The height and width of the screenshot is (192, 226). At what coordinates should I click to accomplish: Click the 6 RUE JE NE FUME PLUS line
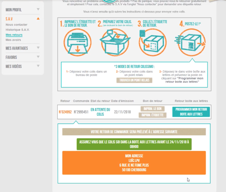(134, 165)
